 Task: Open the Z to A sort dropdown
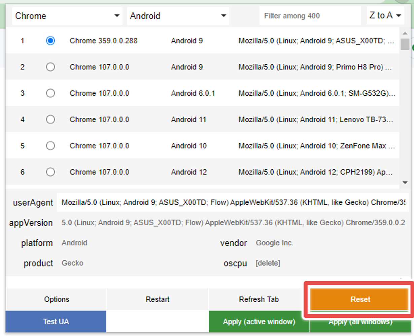385,15
